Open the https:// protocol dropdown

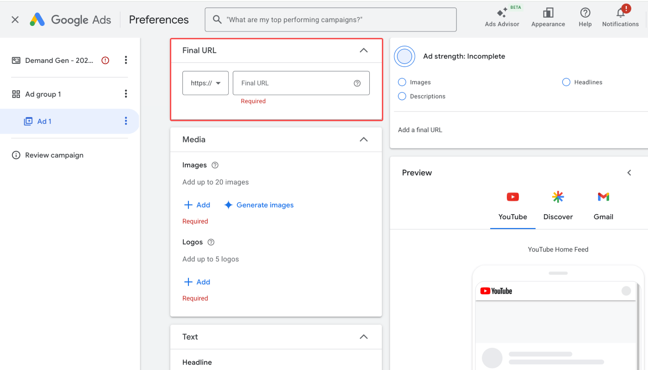click(x=206, y=83)
